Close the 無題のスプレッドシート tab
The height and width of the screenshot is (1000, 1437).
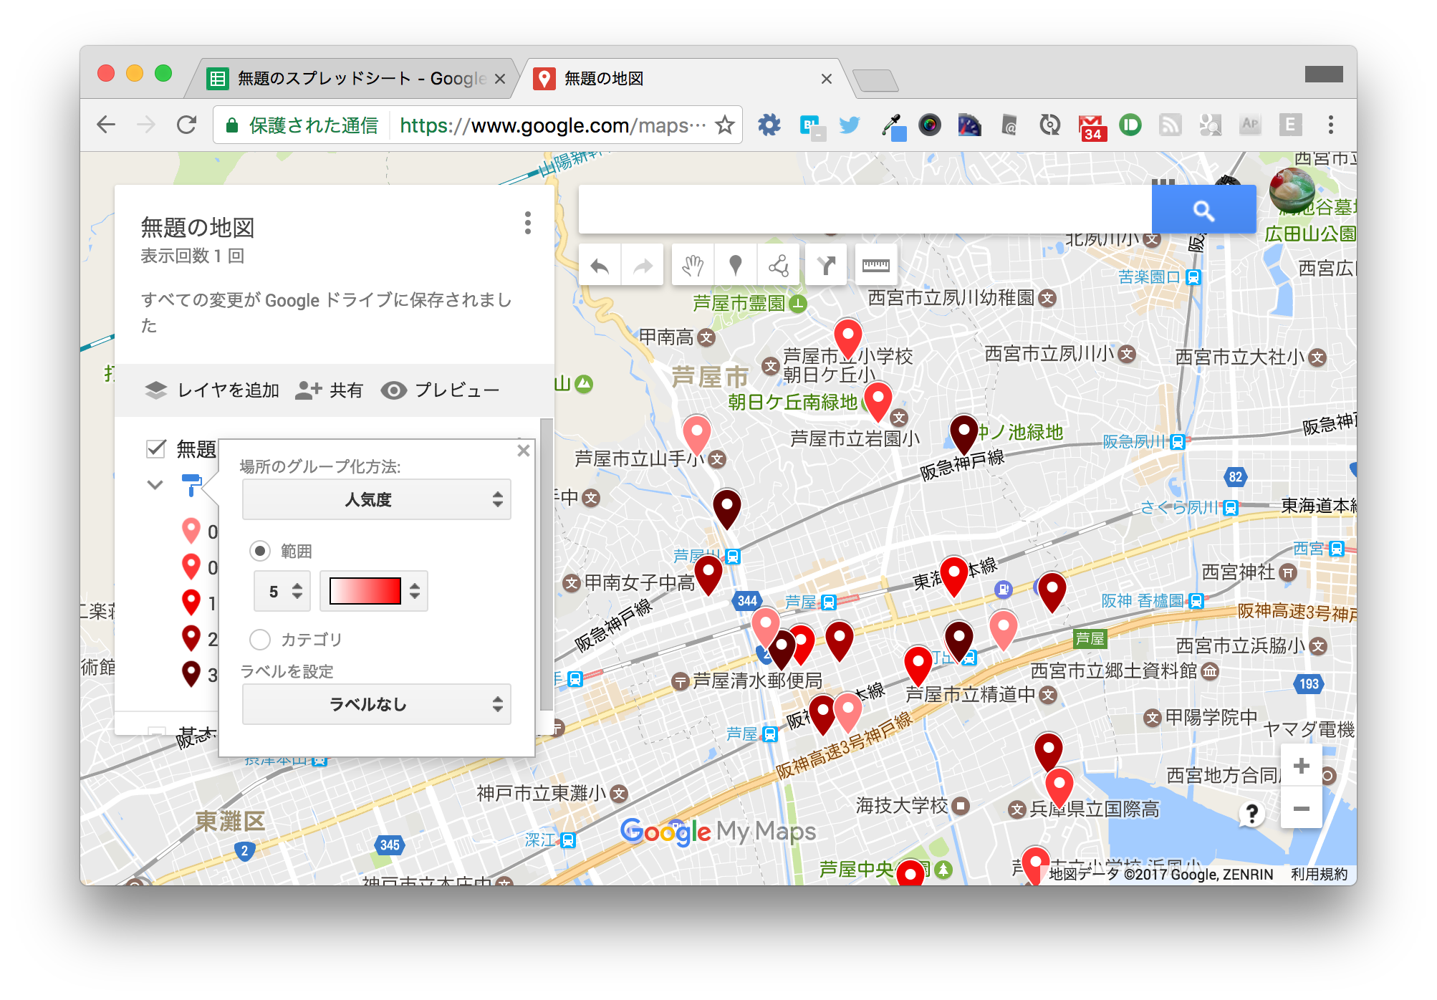point(500,79)
